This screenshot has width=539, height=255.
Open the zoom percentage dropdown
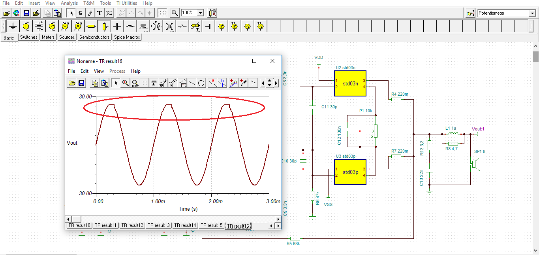coord(200,13)
